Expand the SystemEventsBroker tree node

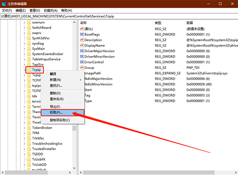[24, 54]
